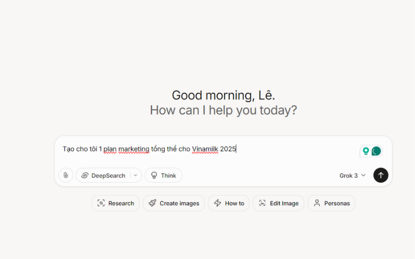Click the DeepSearch spiral icon

pyautogui.click(x=85, y=176)
